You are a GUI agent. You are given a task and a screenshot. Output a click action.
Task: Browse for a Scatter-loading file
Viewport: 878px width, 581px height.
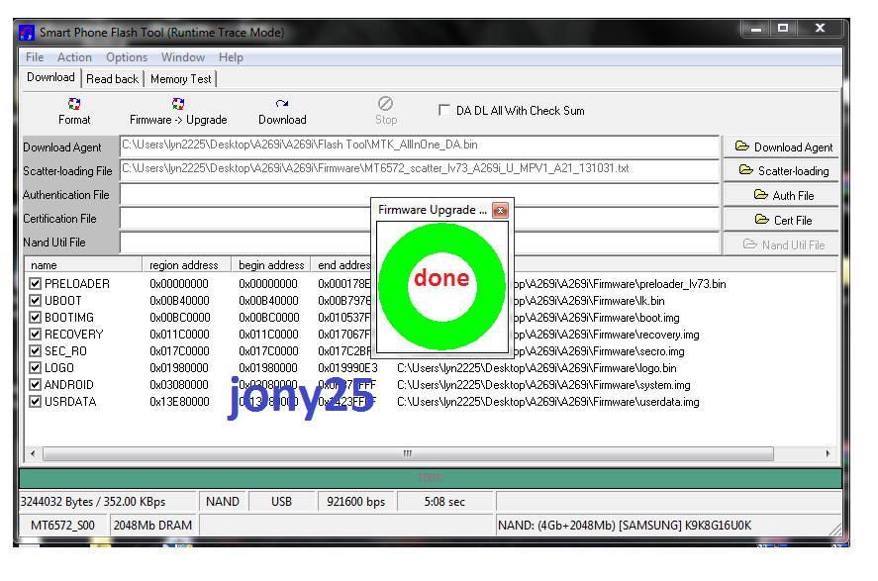(783, 171)
